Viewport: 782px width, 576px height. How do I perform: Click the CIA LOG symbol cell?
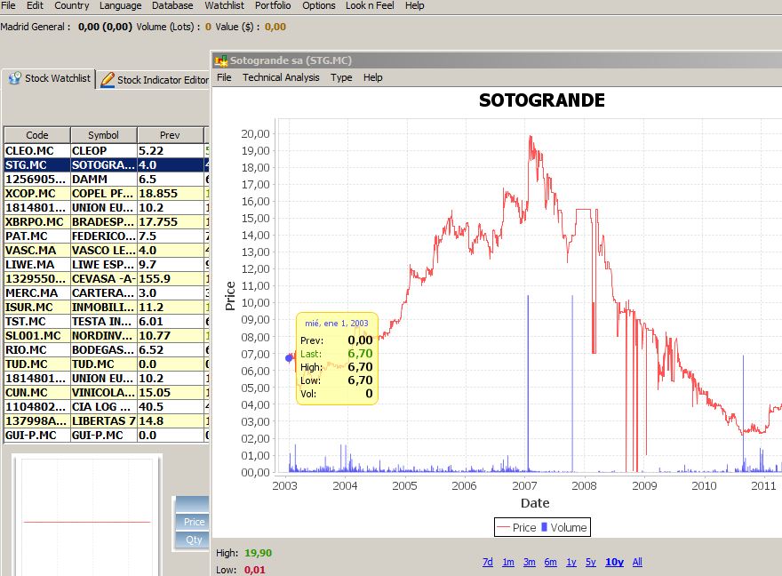(x=103, y=407)
